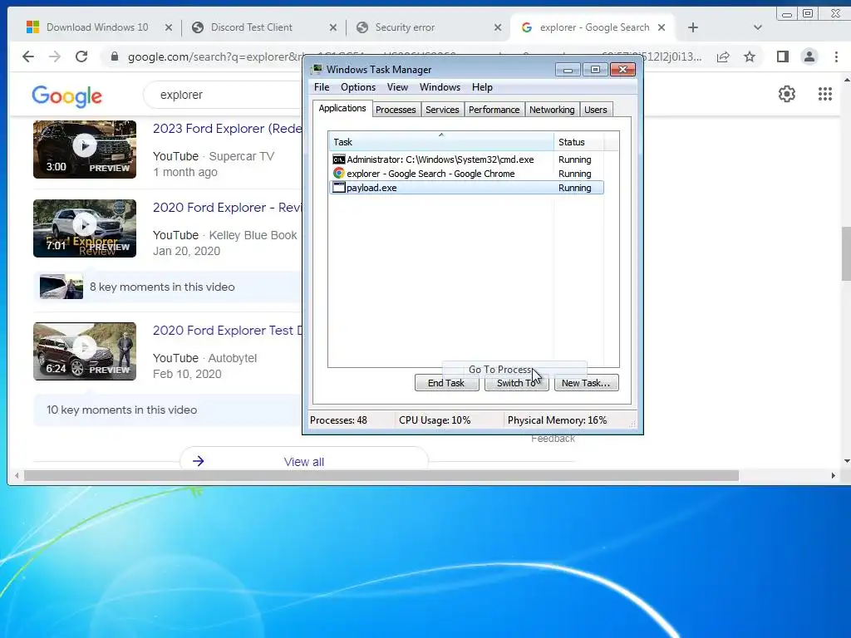
Task: Sort by Status column header
Action: point(579,141)
